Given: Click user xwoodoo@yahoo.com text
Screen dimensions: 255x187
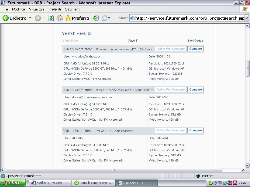Looking at the screenshot, I should (x=82, y=56).
